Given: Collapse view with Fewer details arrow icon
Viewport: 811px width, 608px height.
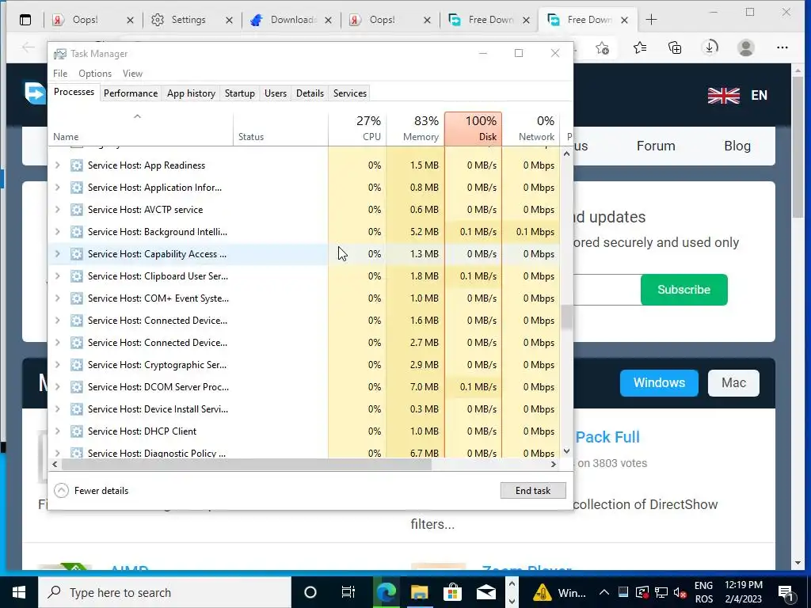Looking at the screenshot, I should pyautogui.click(x=61, y=490).
